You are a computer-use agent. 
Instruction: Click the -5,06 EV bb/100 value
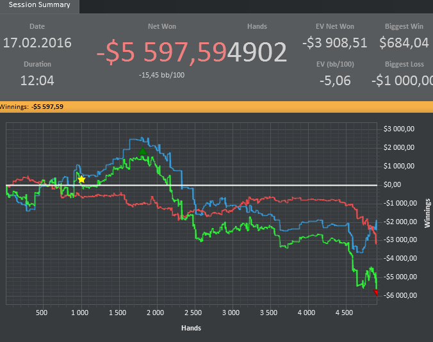[335, 81]
